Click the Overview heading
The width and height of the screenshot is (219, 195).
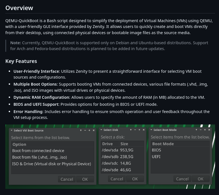click(x=19, y=8)
